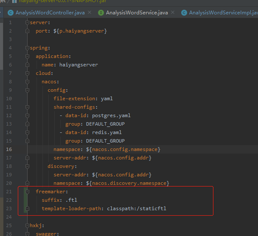Click the 'suffix: .ftl' line
This screenshot has width=258, height=236.
(59, 200)
